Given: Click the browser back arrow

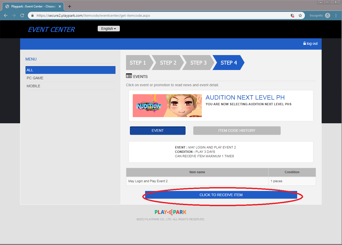Looking at the screenshot, I should point(6,15).
